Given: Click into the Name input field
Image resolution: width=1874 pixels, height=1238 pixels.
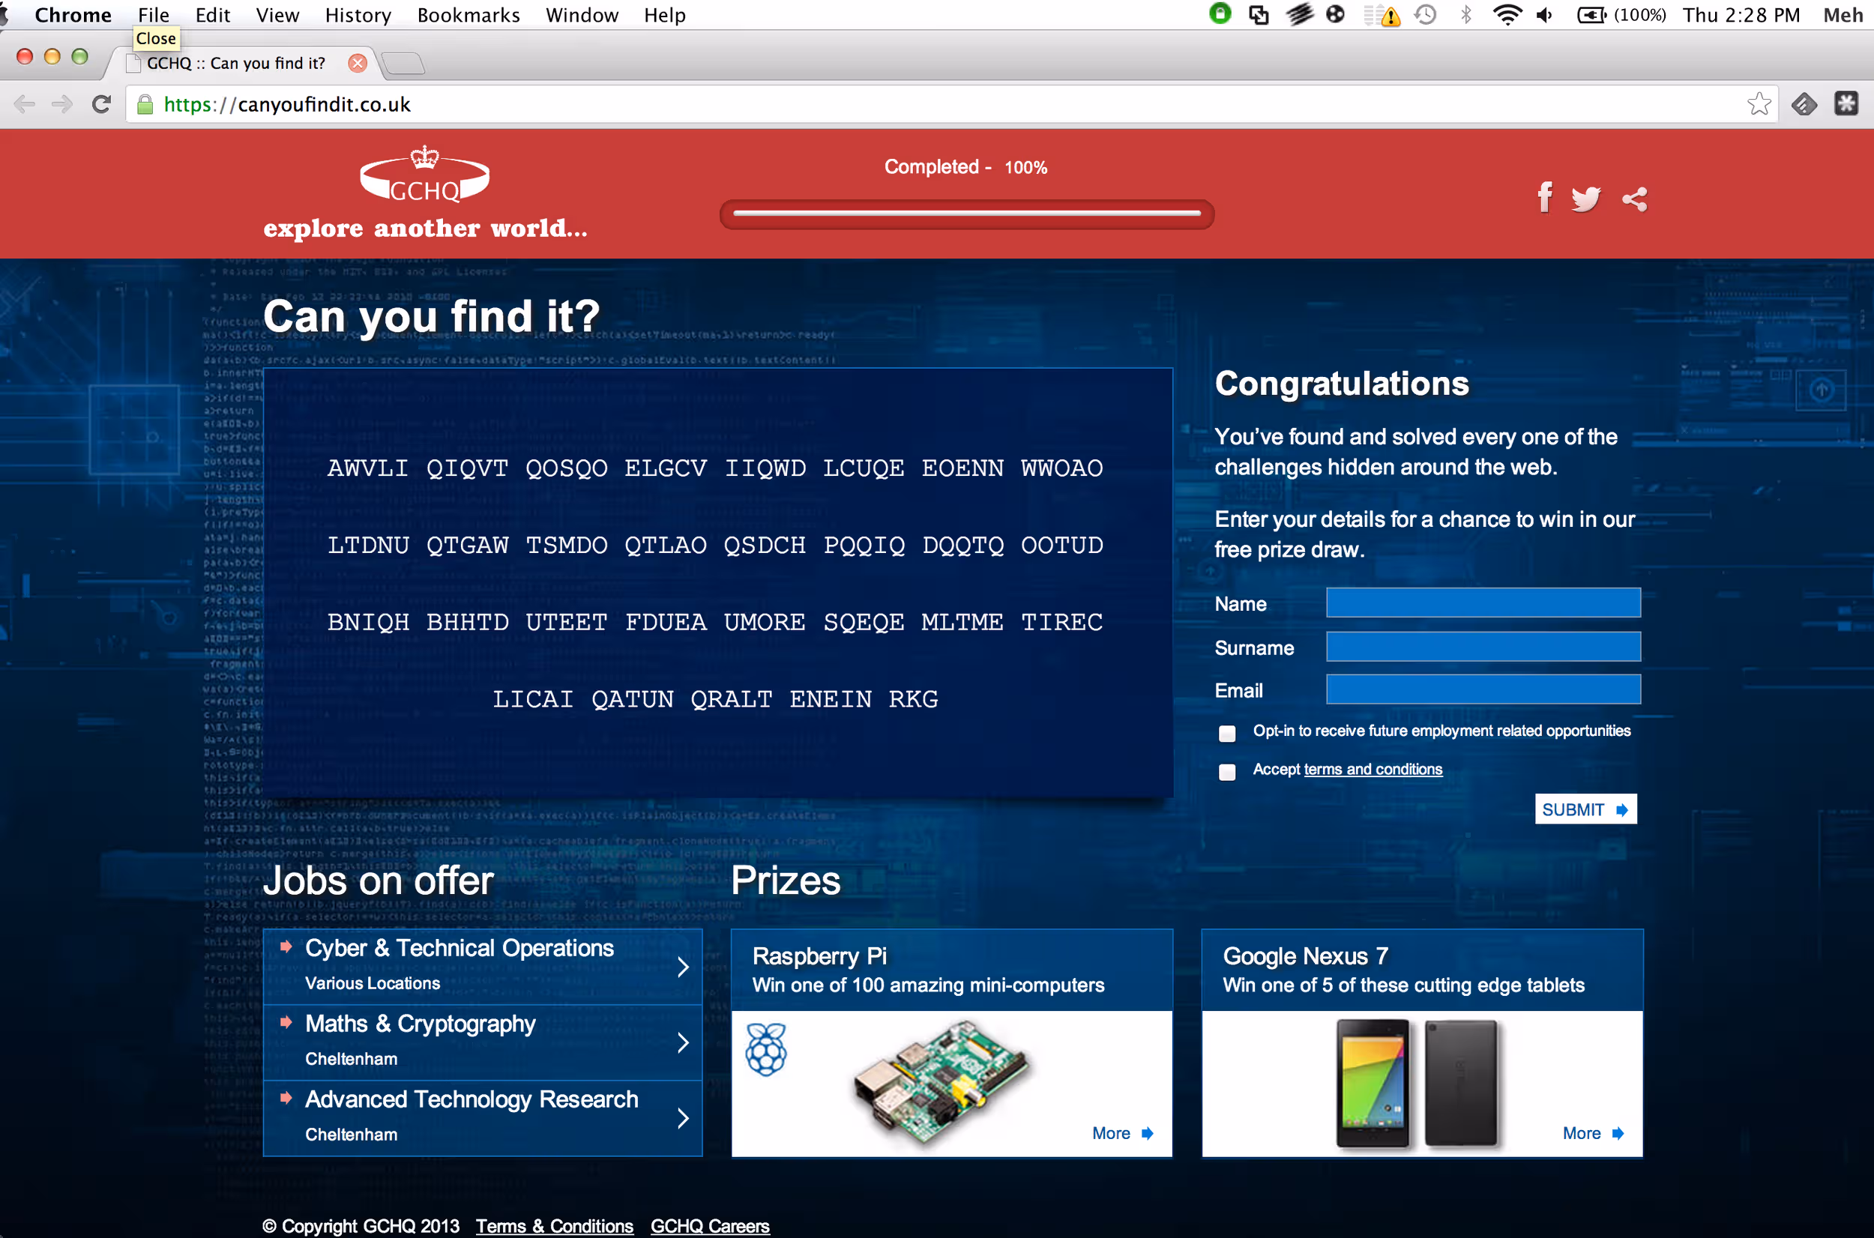Looking at the screenshot, I should point(1483,603).
